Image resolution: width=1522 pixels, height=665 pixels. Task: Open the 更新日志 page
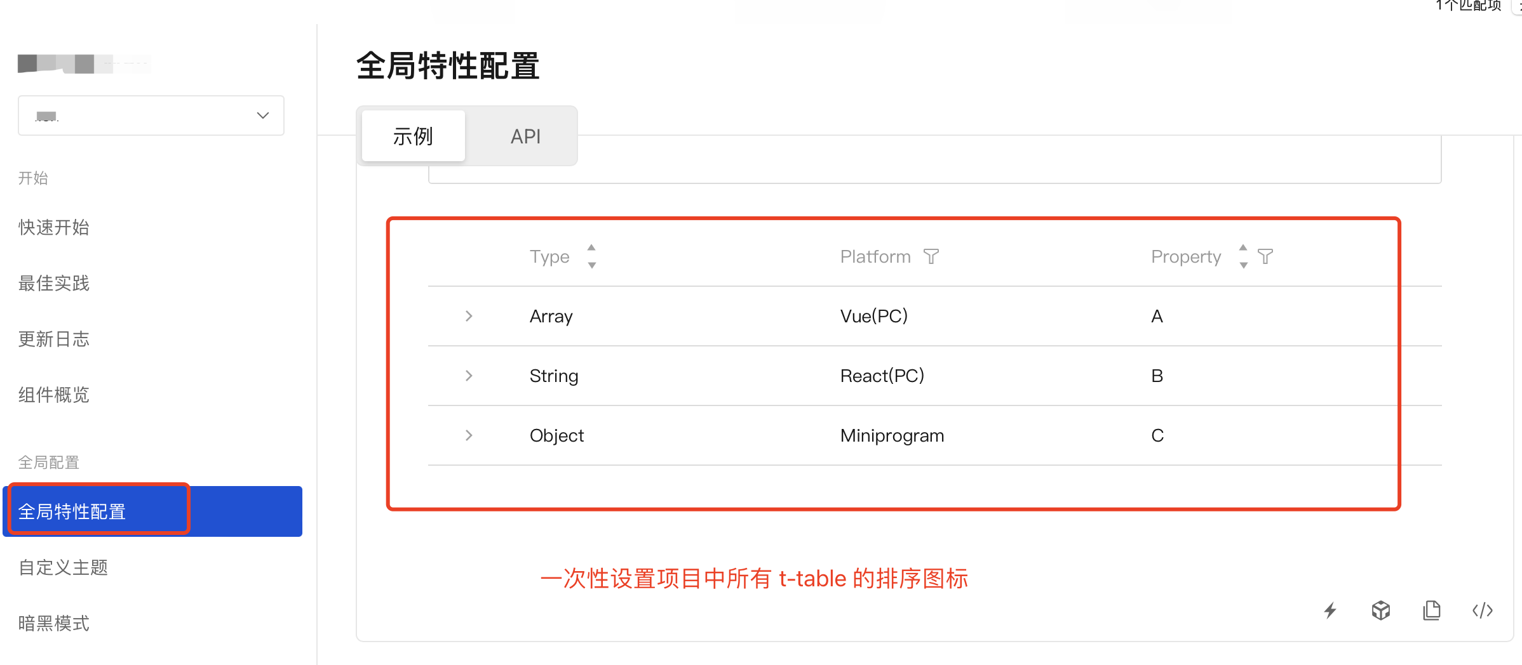point(54,339)
